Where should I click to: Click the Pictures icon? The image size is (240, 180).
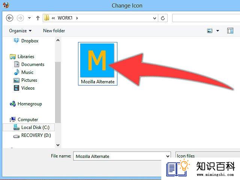16,80
